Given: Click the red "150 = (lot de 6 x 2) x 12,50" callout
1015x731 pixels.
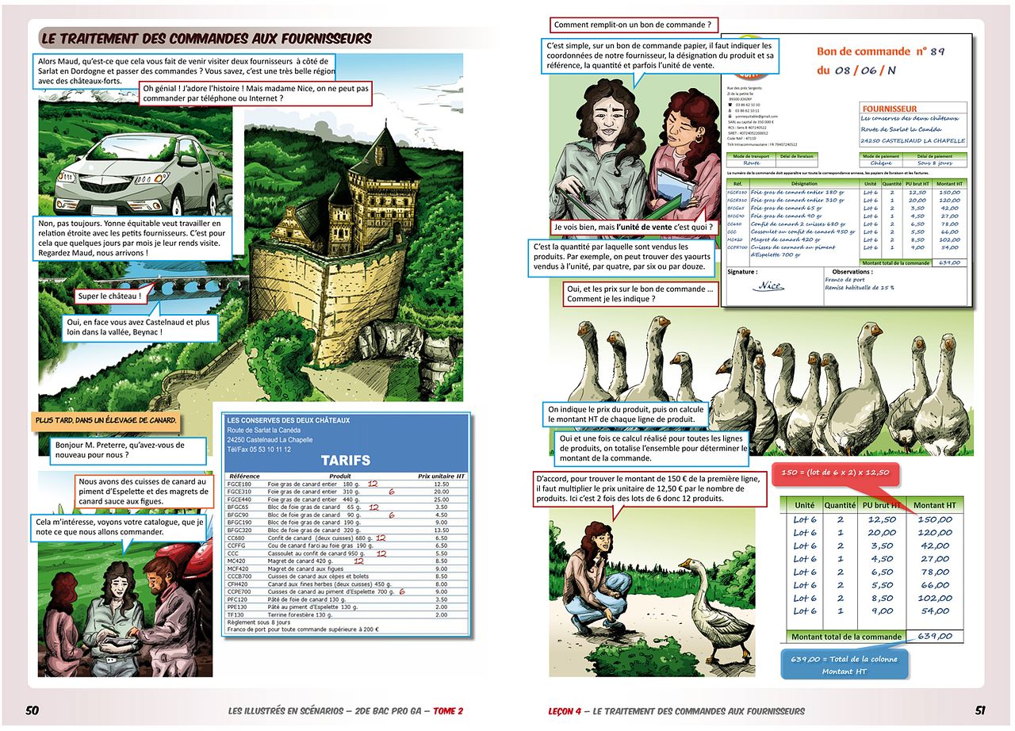Looking at the screenshot, I should pos(835,473).
